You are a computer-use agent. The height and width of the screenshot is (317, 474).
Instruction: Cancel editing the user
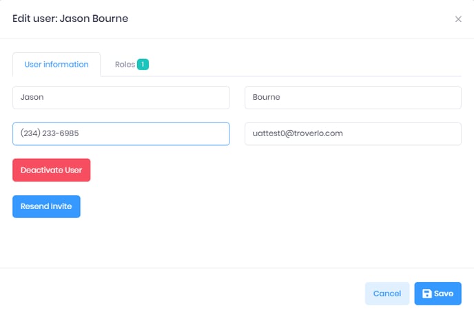pyautogui.click(x=387, y=294)
